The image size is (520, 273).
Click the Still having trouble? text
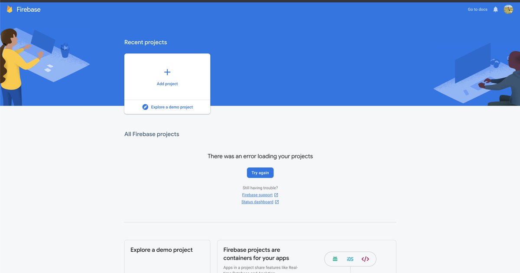pyautogui.click(x=260, y=188)
